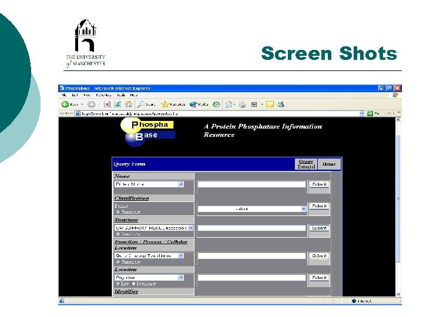Open the Favorites menu
423x317 pixels.
(103, 95)
